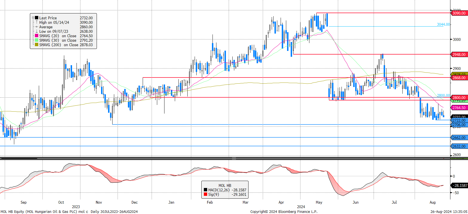The width and height of the screenshot is (468, 214).
Task: Click the 2732.00 value in the legend
Action: pyautogui.click(x=86, y=18)
